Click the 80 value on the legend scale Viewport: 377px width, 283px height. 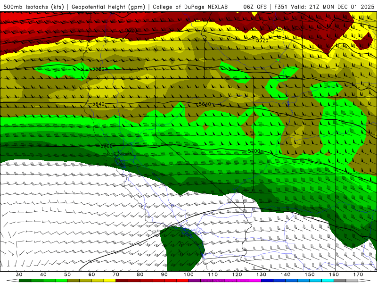140,275
